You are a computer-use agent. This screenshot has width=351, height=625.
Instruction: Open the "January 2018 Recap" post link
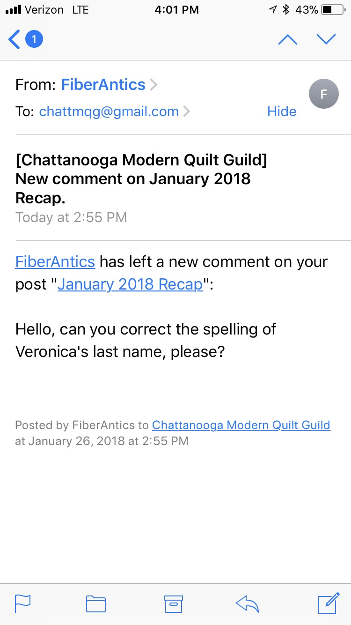130,284
